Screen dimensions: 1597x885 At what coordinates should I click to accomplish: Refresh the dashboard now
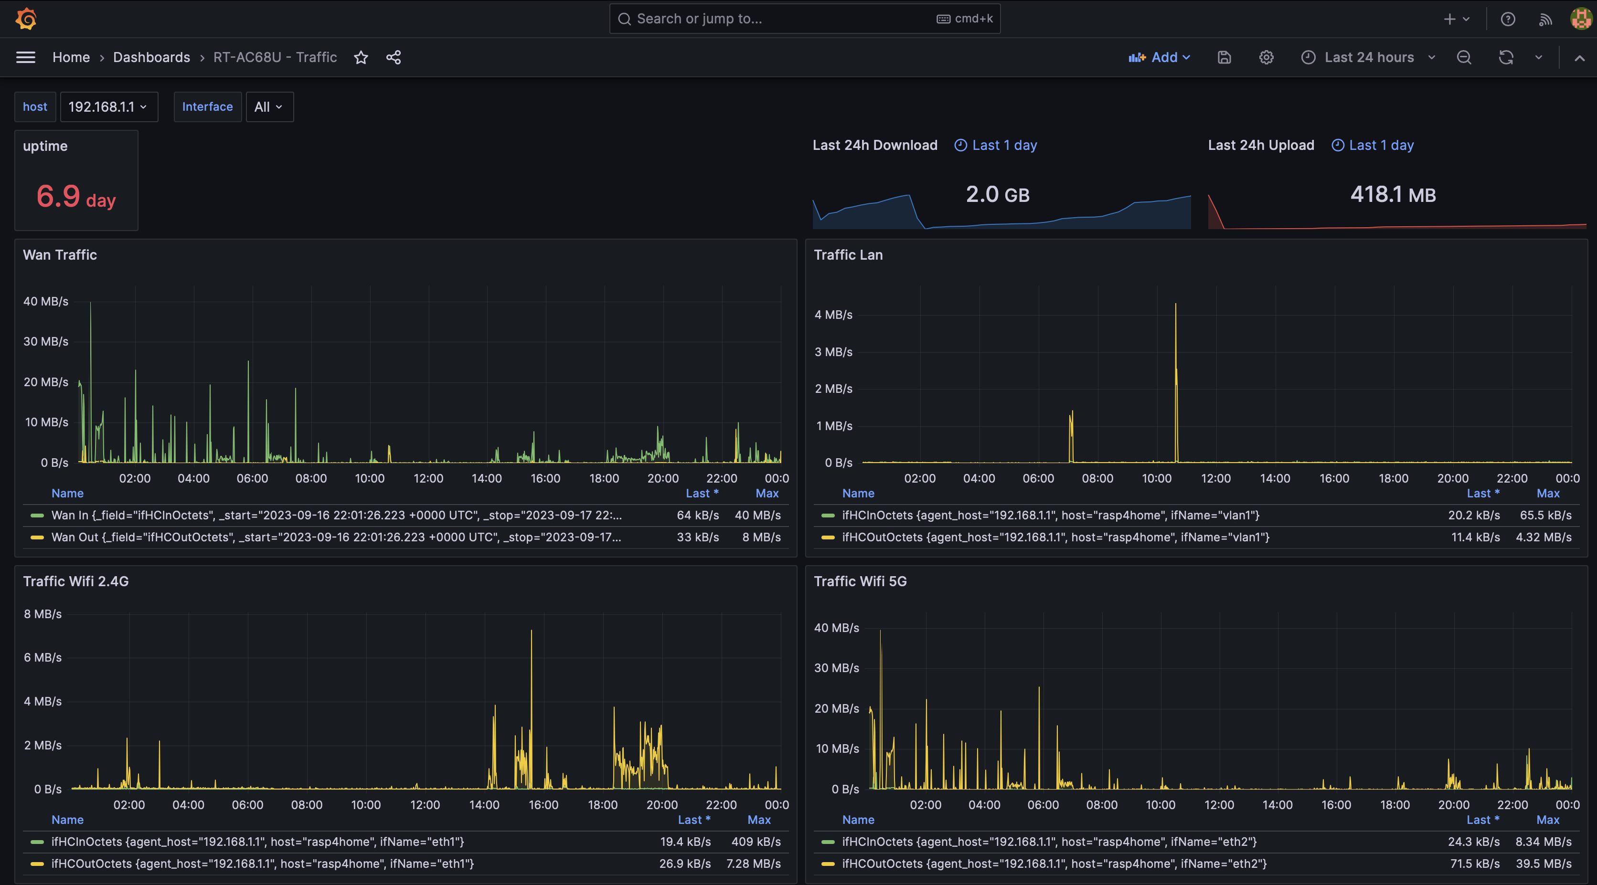[1506, 58]
